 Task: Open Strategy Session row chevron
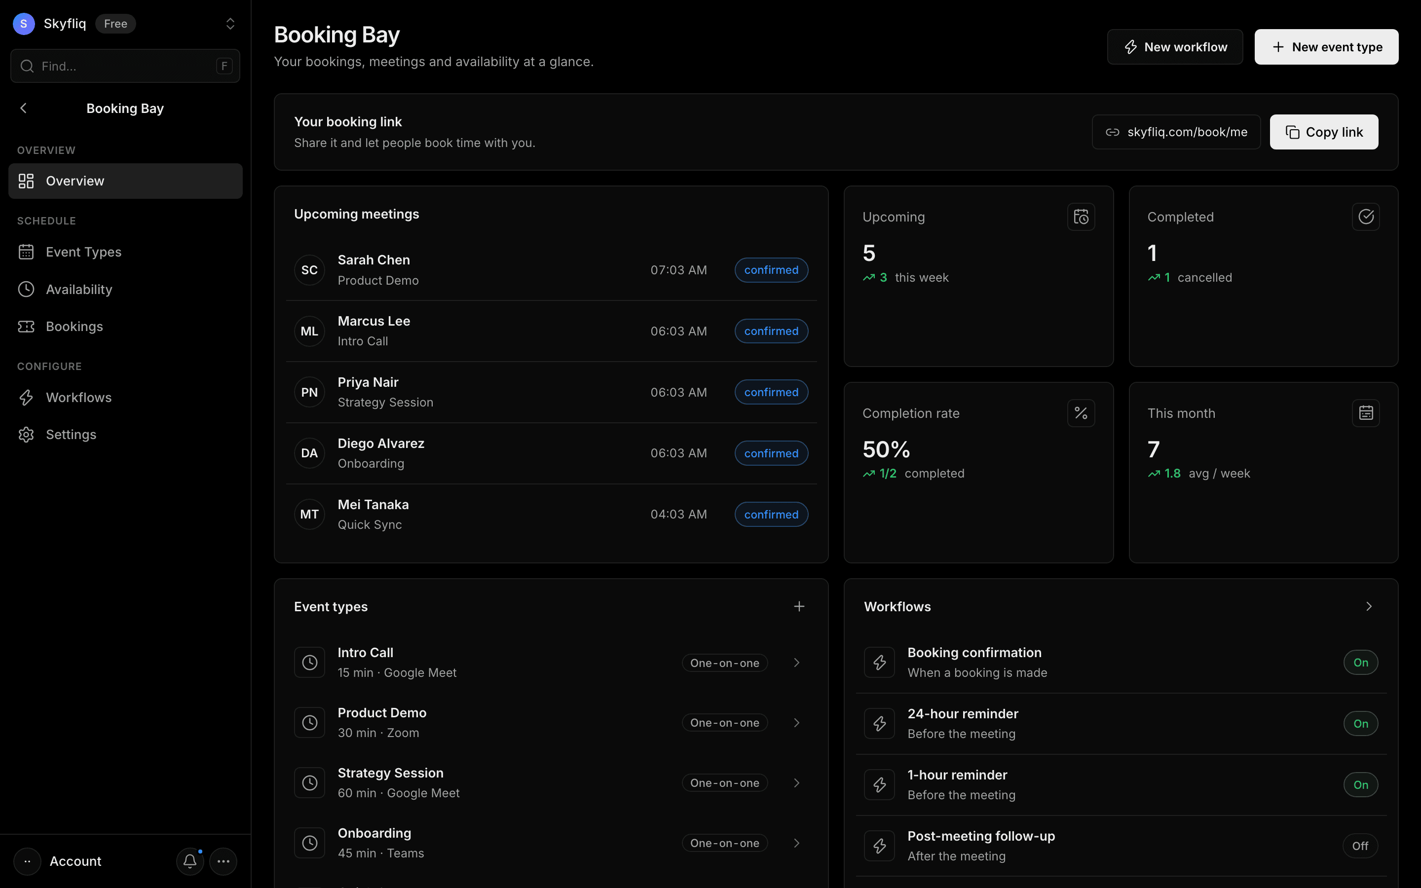tap(796, 783)
